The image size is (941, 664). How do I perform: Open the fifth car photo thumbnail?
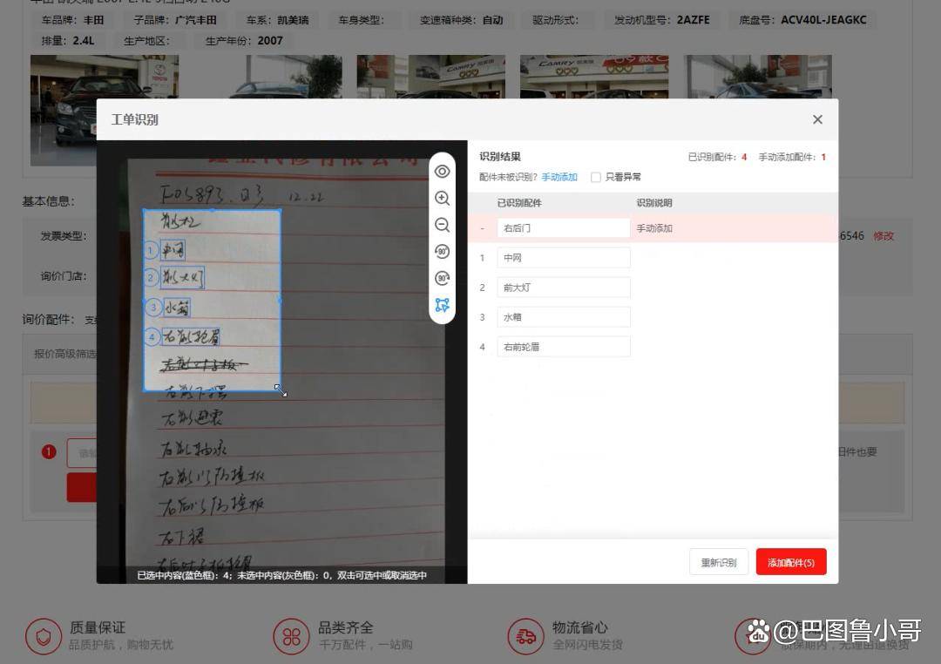pyautogui.click(x=757, y=76)
